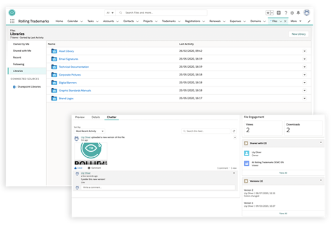Open the Calendar tab dropdown arrow

coord(81,21)
